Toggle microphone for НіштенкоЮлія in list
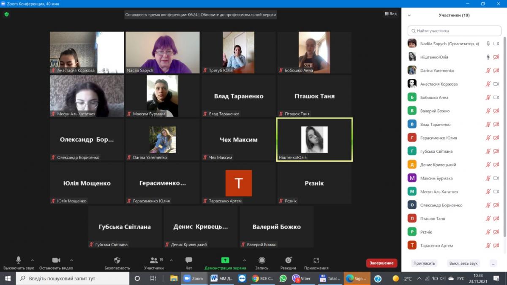This screenshot has width=507, height=285. (x=488, y=57)
